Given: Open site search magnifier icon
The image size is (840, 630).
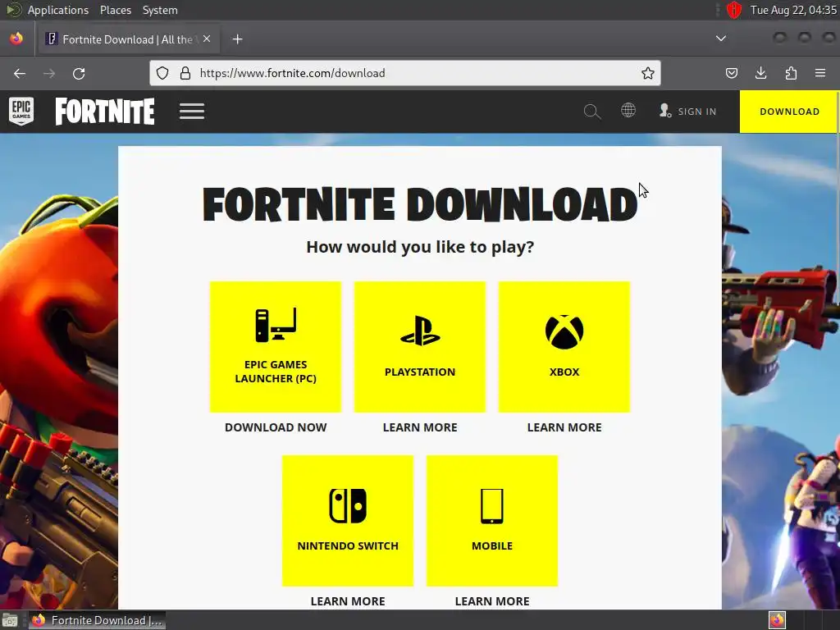Looking at the screenshot, I should 592,112.
